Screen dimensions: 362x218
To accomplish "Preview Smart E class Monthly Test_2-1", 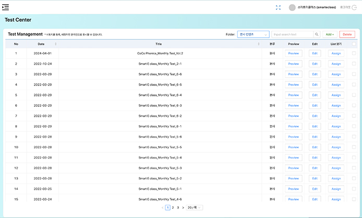I will 293,64.
